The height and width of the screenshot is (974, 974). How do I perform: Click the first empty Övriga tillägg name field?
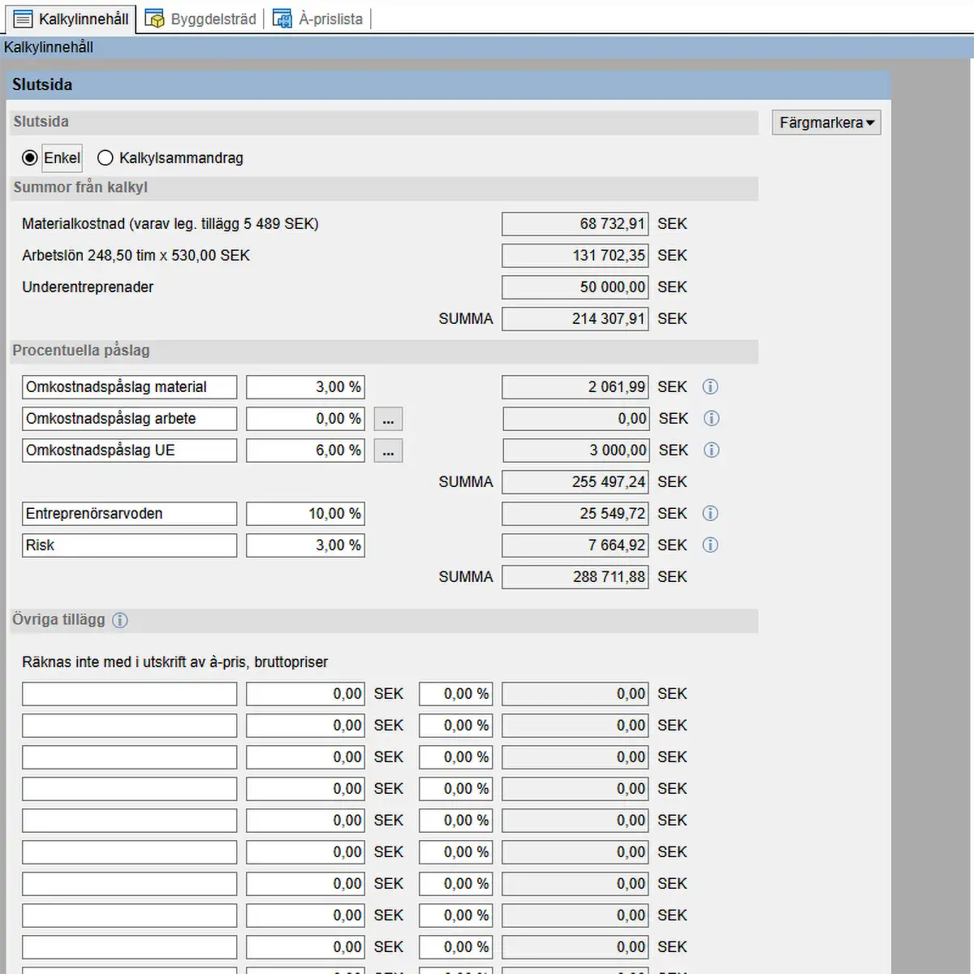pyautogui.click(x=129, y=694)
